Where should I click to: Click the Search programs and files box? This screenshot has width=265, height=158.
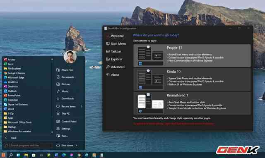pos(28,145)
